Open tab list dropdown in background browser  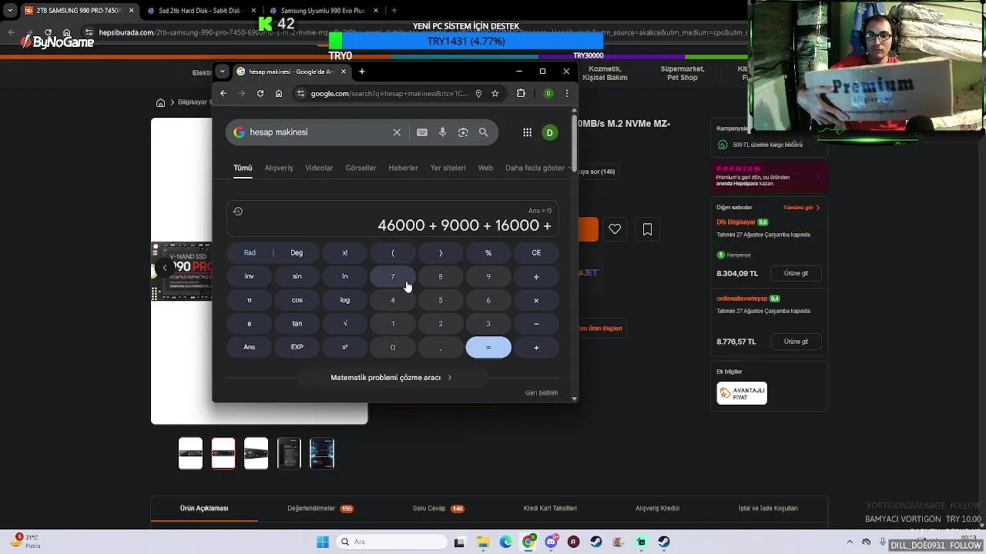[10, 11]
